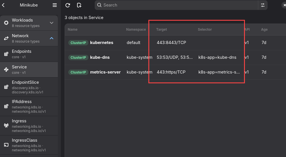
Task: Click the back arrow beside Minikube
Action: click(3, 5)
